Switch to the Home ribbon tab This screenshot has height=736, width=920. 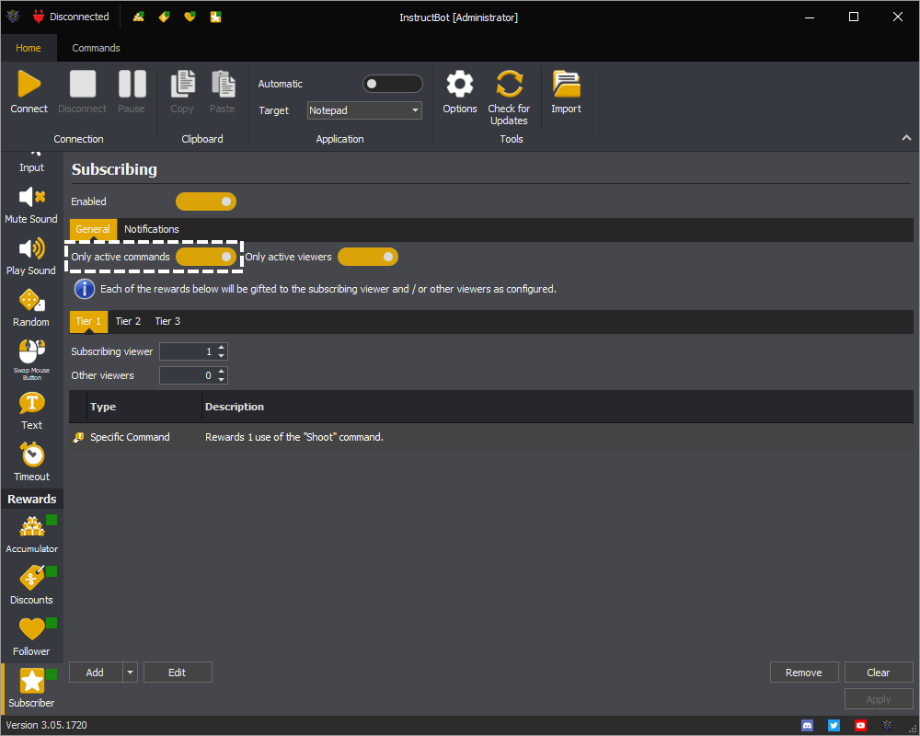pos(29,48)
